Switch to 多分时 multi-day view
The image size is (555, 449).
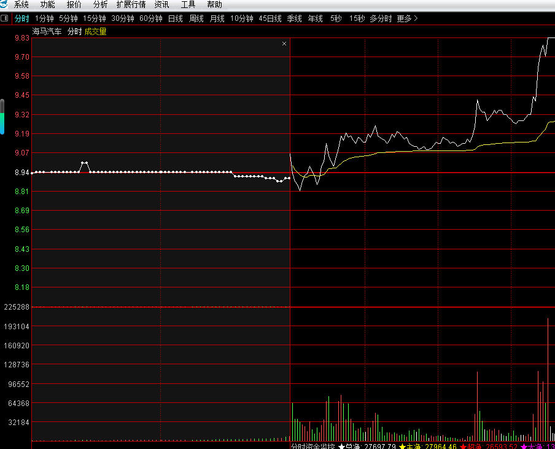(x=381, y=18)
